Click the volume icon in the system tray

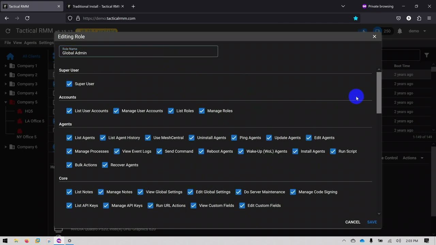pyautogui.click(x=399, y=241)
